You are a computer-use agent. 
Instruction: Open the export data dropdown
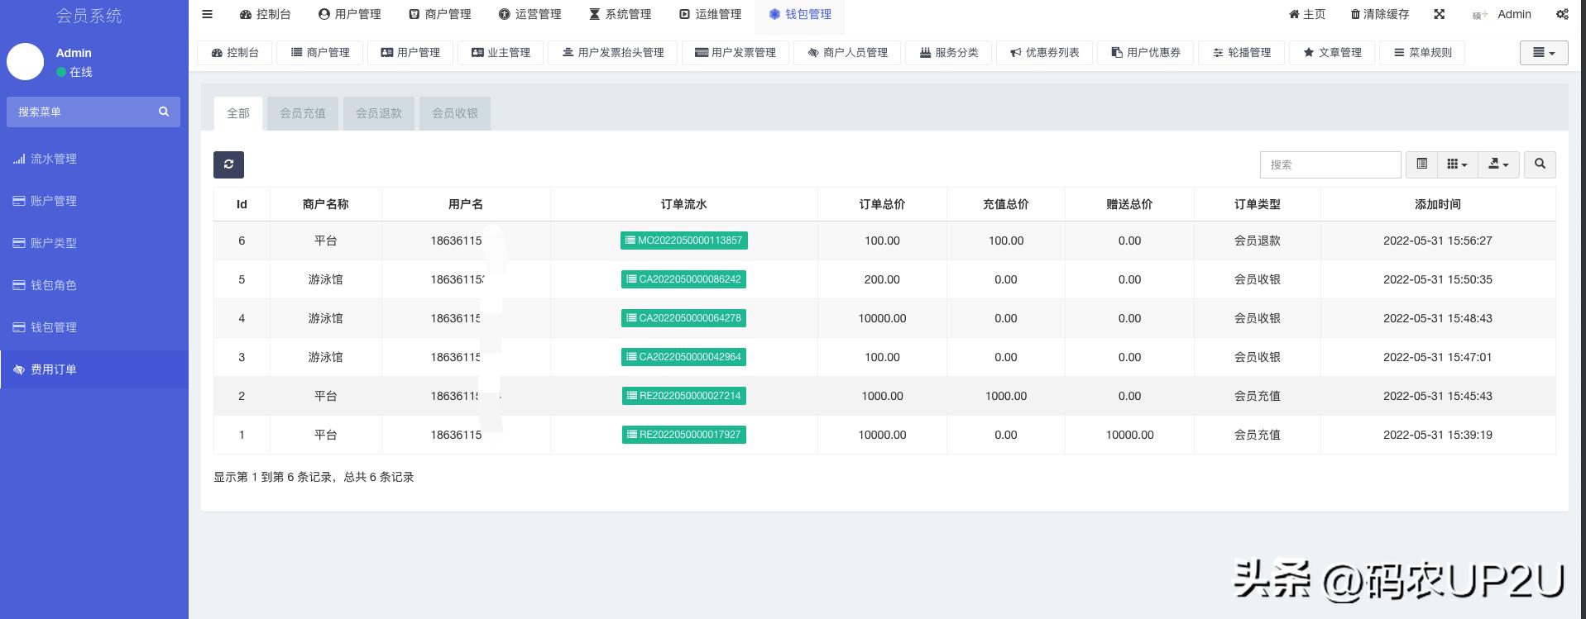point(1498,164)
